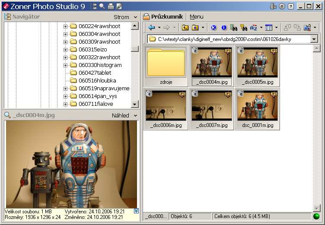Click the blue info toggle in preview corner
The width and height of the screenshot is (325, 225).
tap(136, 211)
